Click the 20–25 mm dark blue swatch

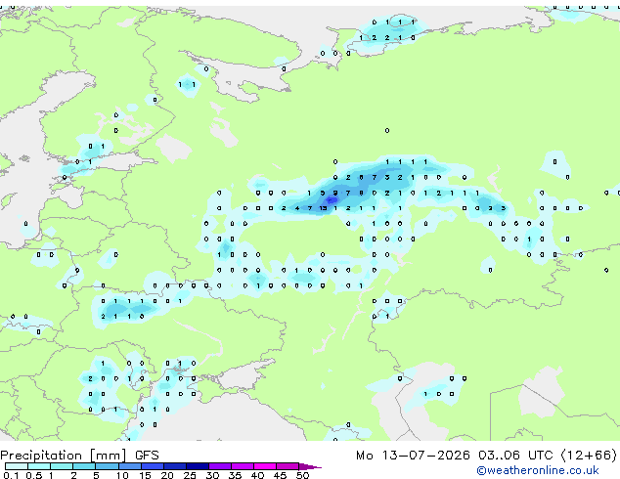(x=174, y=466)
